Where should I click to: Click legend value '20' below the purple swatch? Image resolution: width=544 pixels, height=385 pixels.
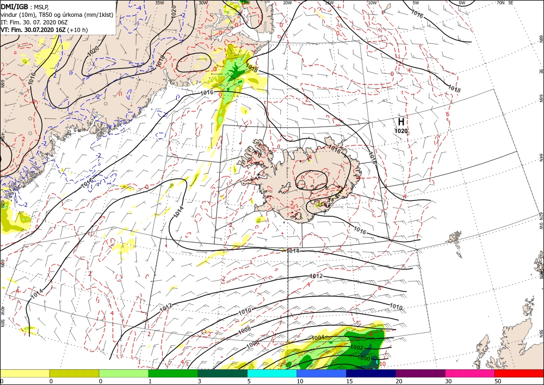[399, 381]
